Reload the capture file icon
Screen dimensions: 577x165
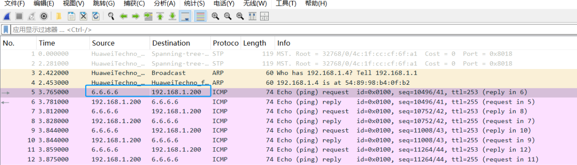96,16
